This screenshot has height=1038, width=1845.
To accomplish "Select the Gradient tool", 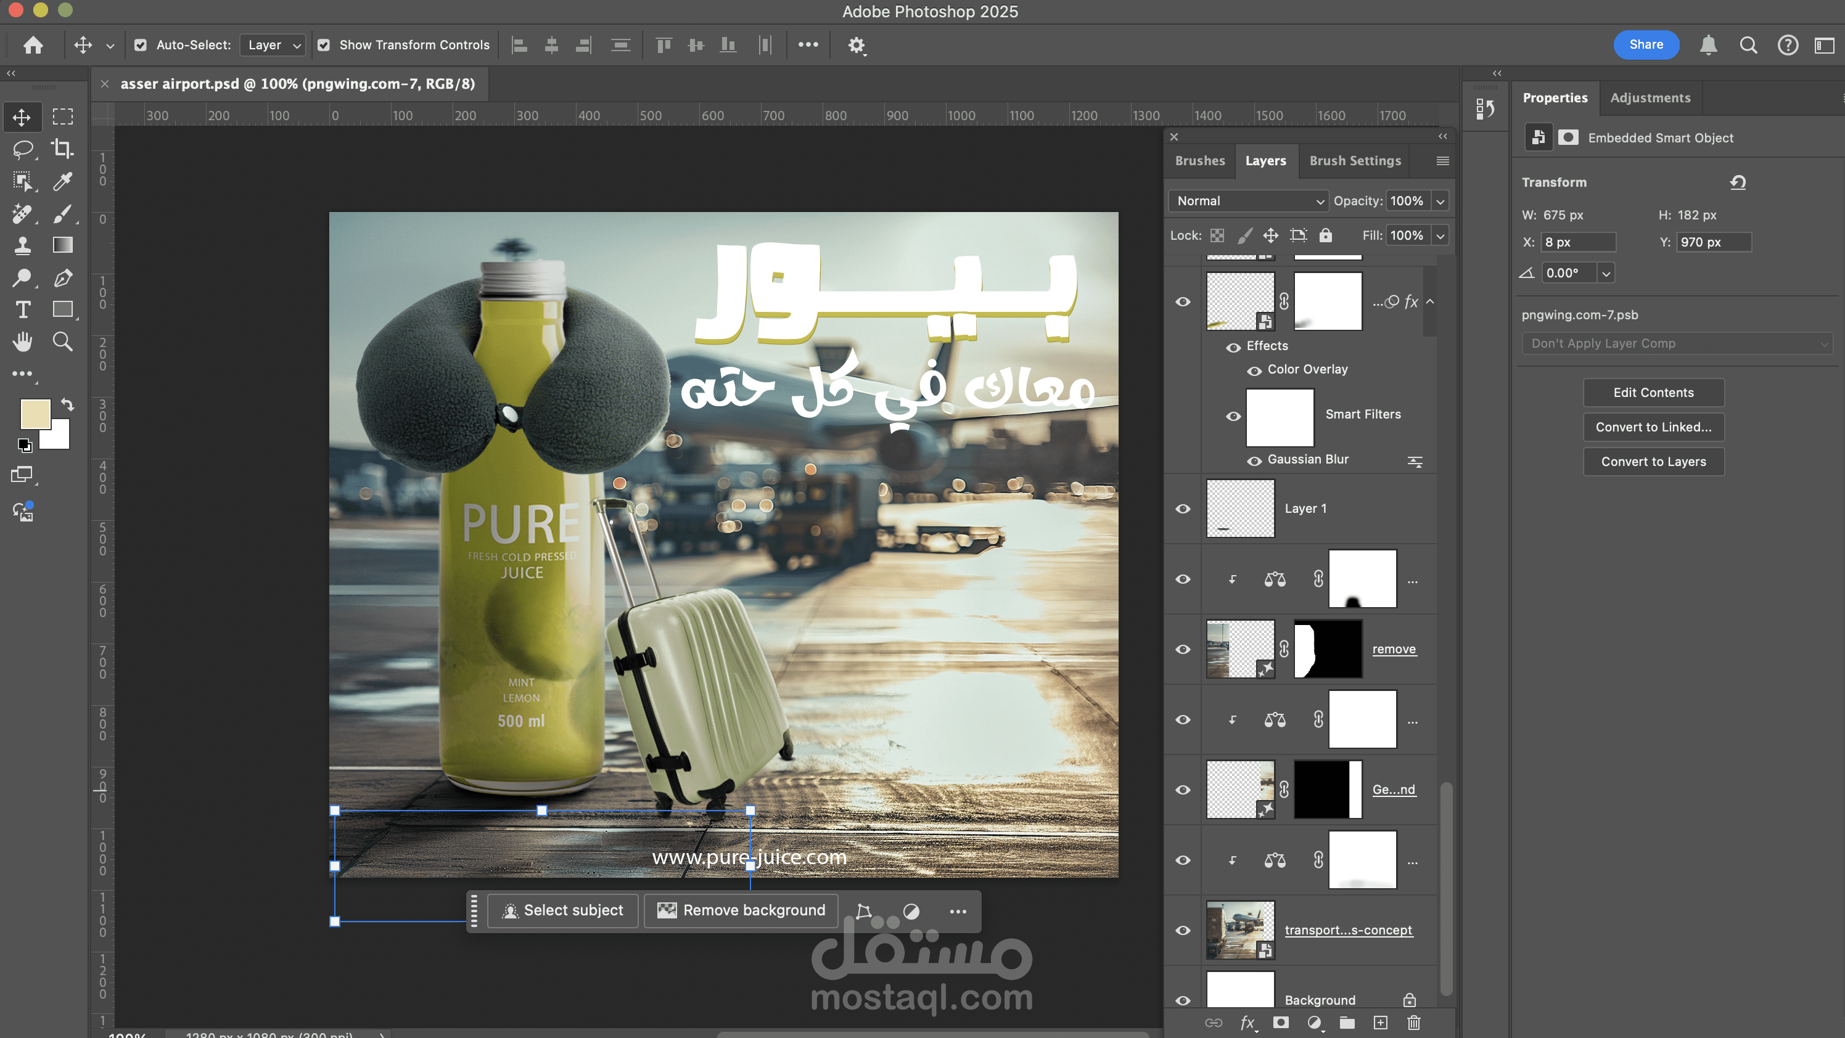I will pyautogui.click(x=62, y=245).
